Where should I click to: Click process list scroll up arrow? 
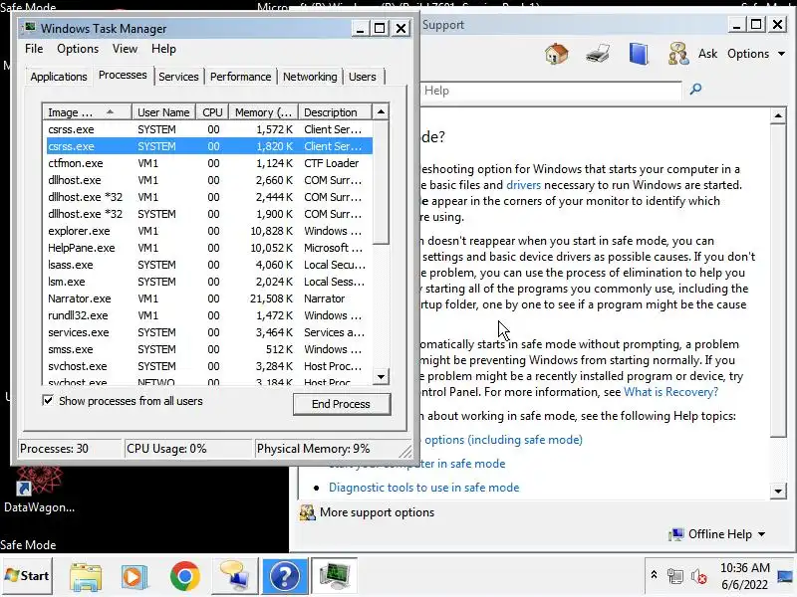coord(381,111)
